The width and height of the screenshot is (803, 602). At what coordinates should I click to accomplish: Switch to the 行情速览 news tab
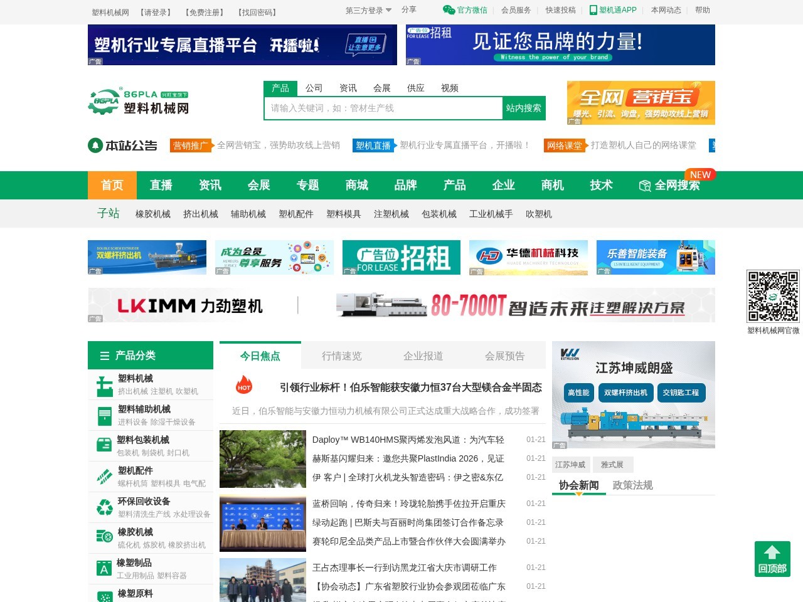342,356
